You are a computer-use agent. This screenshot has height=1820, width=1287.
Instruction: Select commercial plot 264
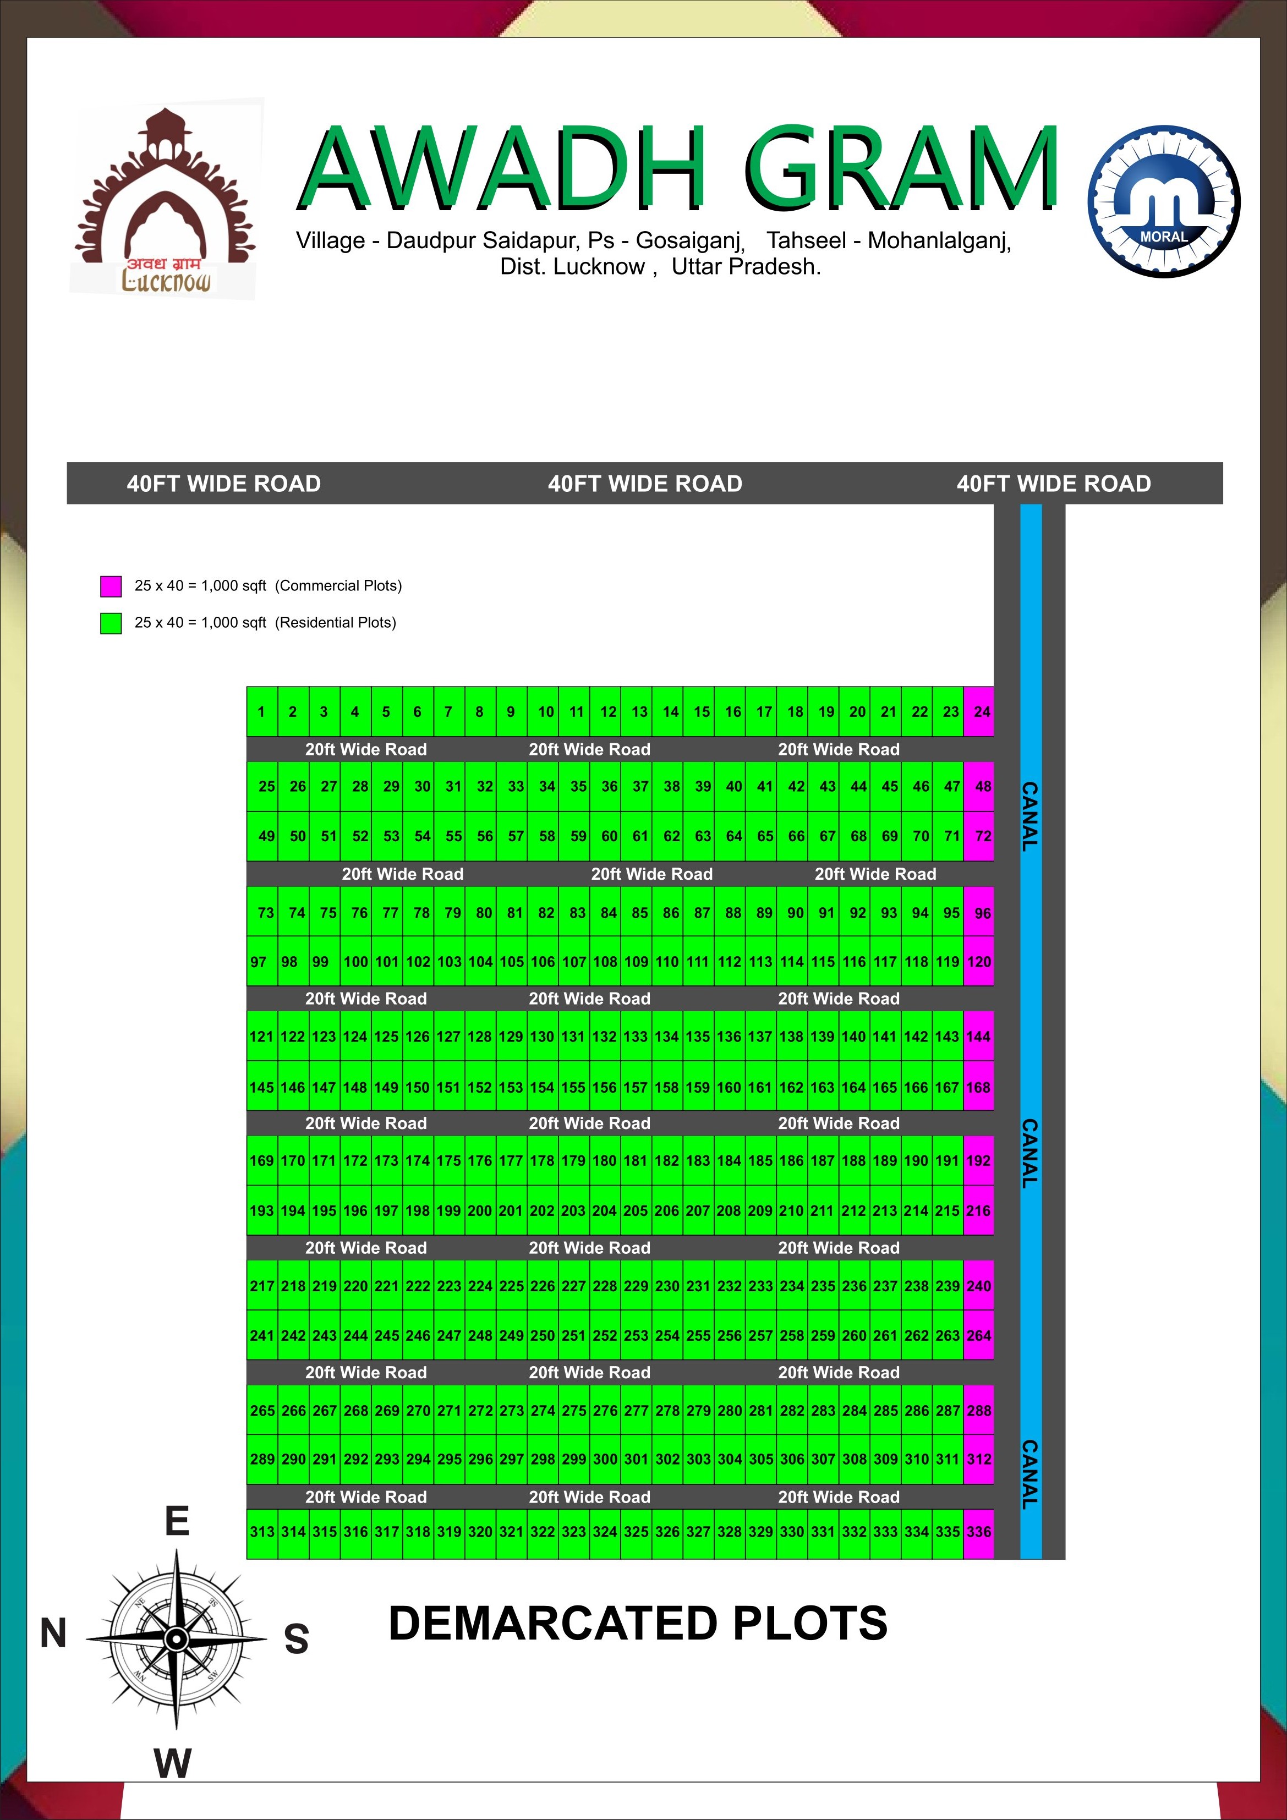point(978,1336)
